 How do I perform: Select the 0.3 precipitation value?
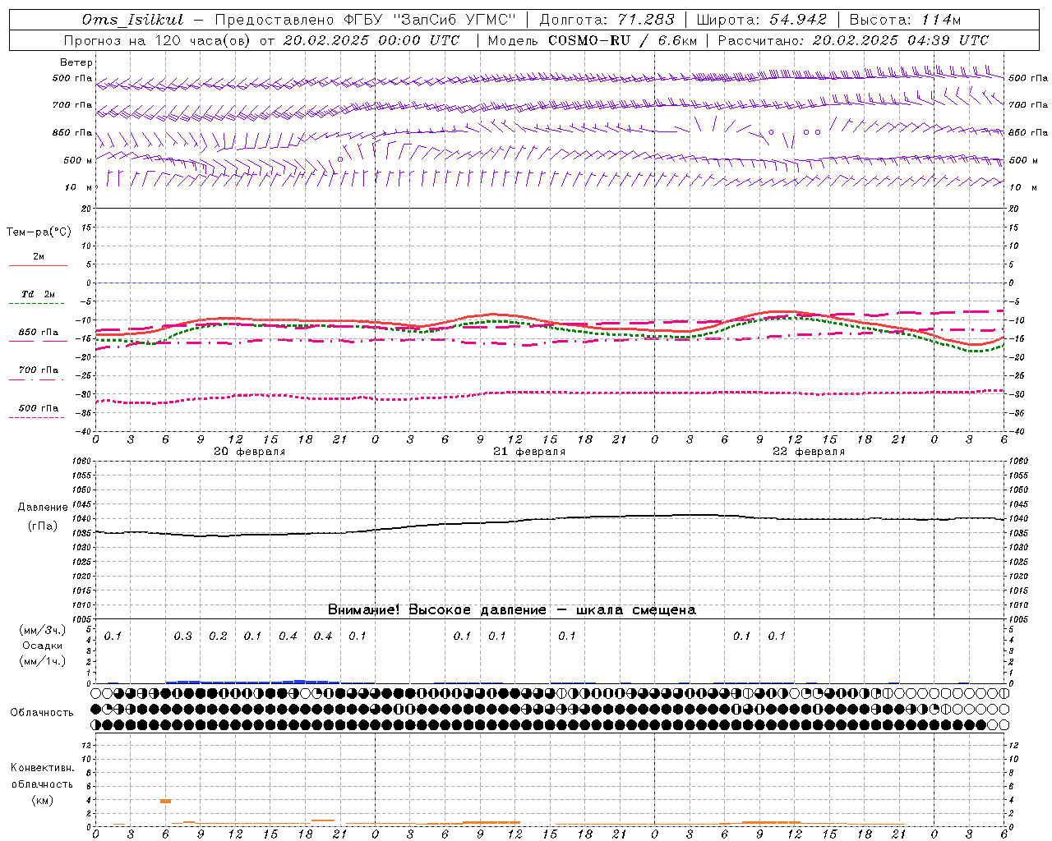point(183,636)
